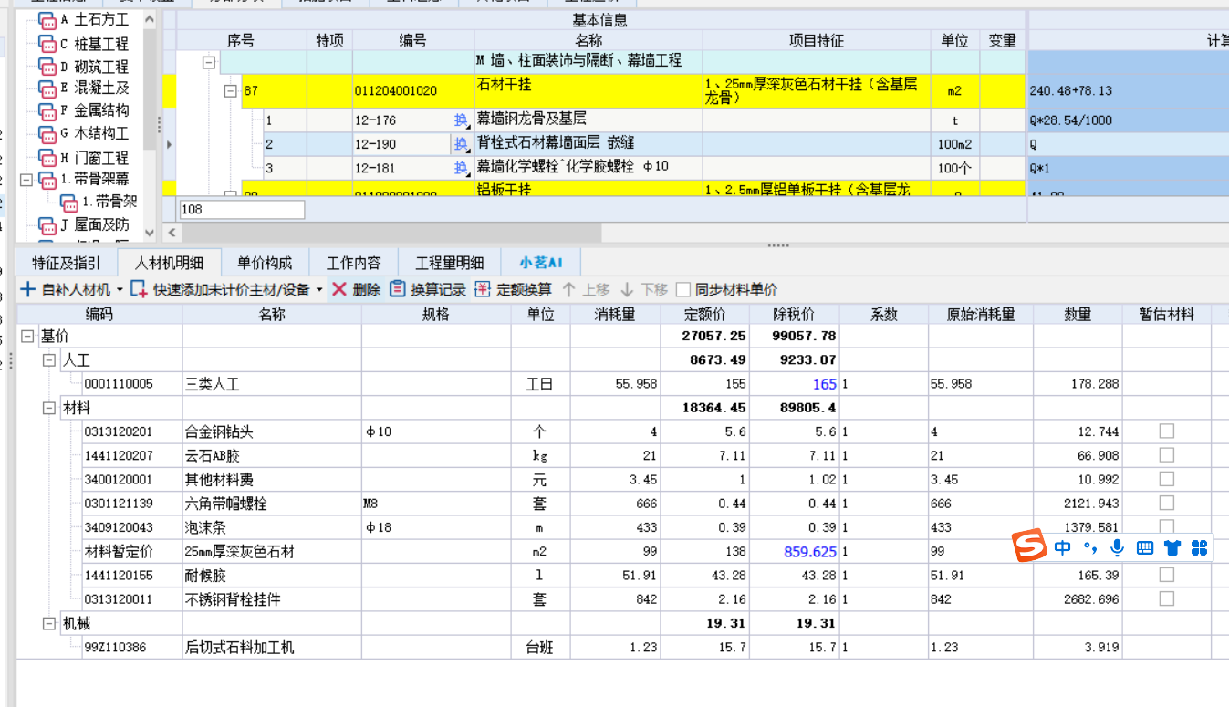Open the IME soft keyboard icon
1229x707 pixels.
point(1145,547)
